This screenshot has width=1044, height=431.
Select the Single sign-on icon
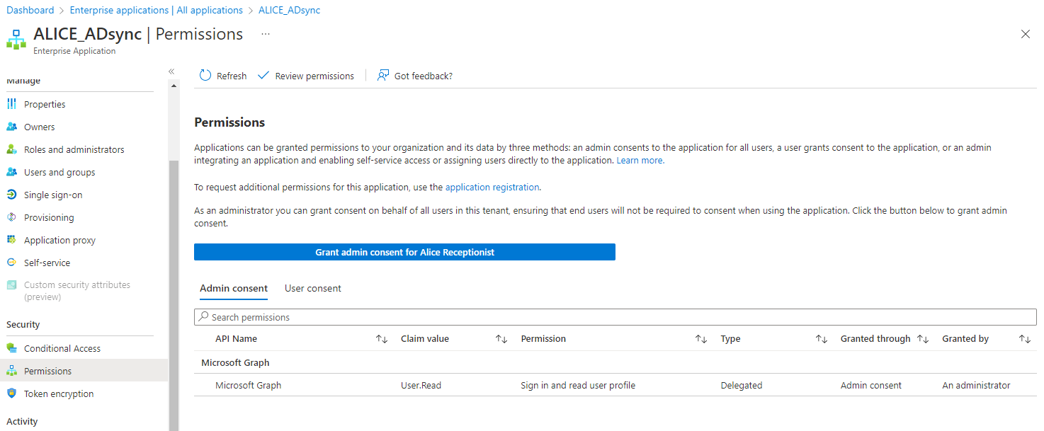pos(11,195)
